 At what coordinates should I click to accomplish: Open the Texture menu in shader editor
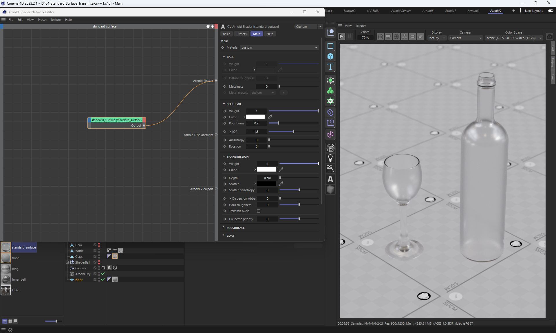pos(56,20)
